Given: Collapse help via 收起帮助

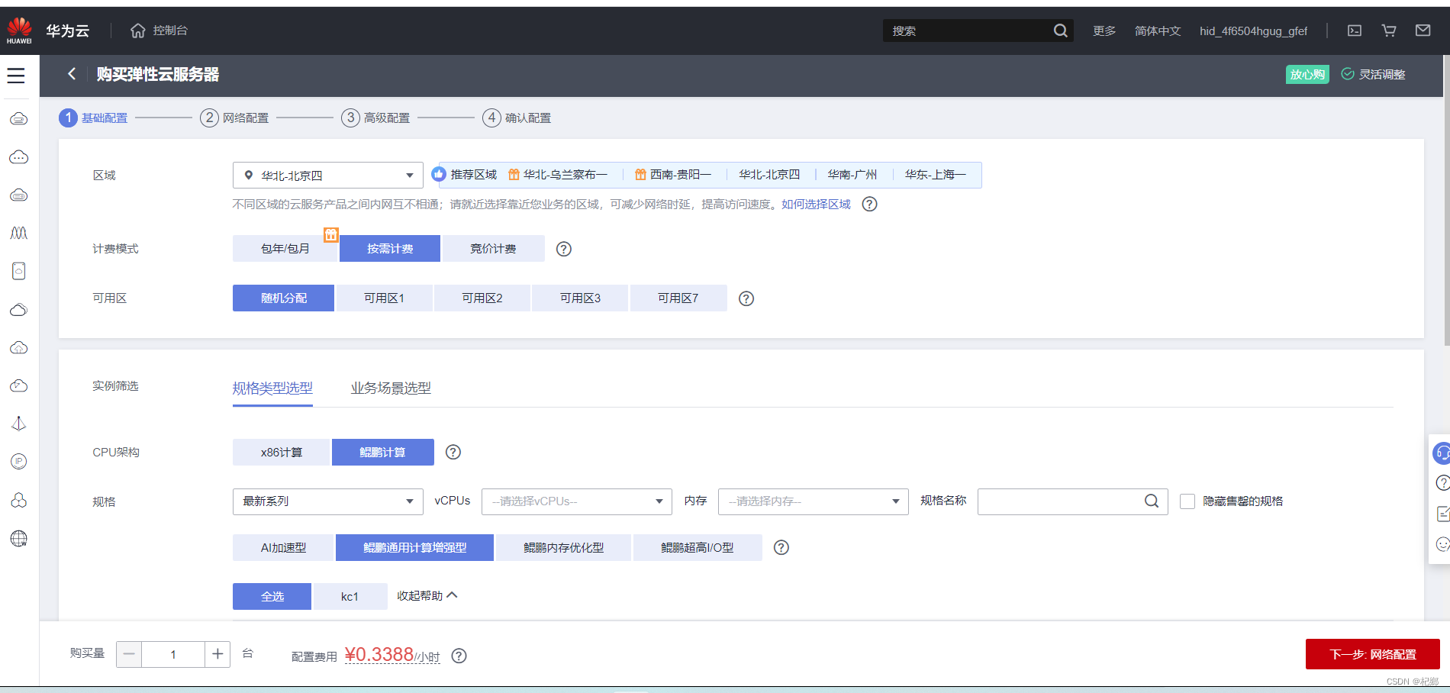Looking at the screenshot, I should click(427, 595).
